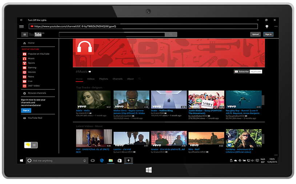
Task: Click the AdeleVEVO channel name
Action: click(x=83, y=113)
